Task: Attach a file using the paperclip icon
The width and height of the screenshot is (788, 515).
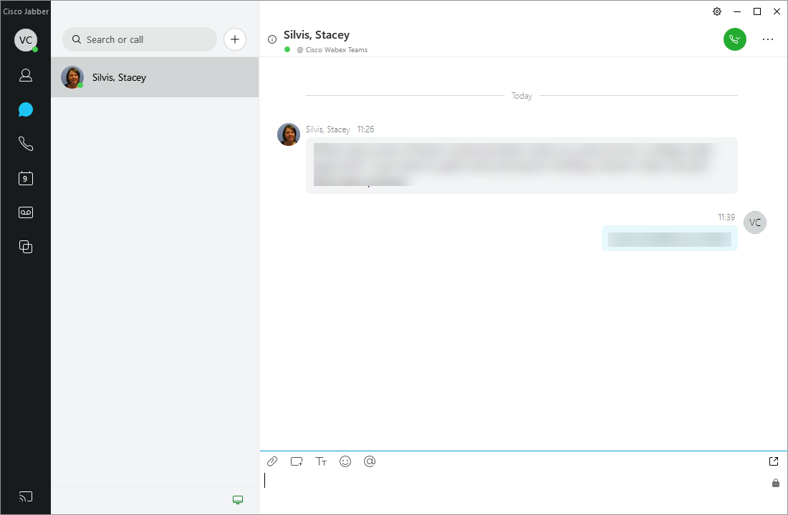Action: (x=272, y=461)
